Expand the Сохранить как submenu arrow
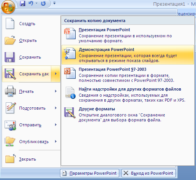The width and height of the screenshot is (196, 180). tap(56, 74)
